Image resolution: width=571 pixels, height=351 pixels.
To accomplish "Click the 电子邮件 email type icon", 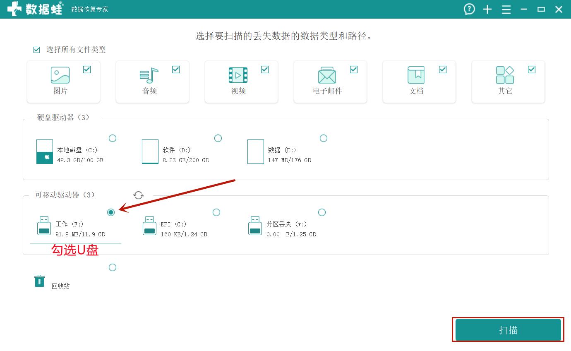I will pos(327,75).
